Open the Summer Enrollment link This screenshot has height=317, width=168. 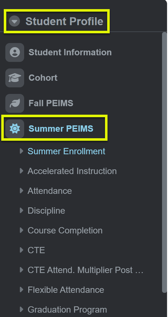click(66, 151)
